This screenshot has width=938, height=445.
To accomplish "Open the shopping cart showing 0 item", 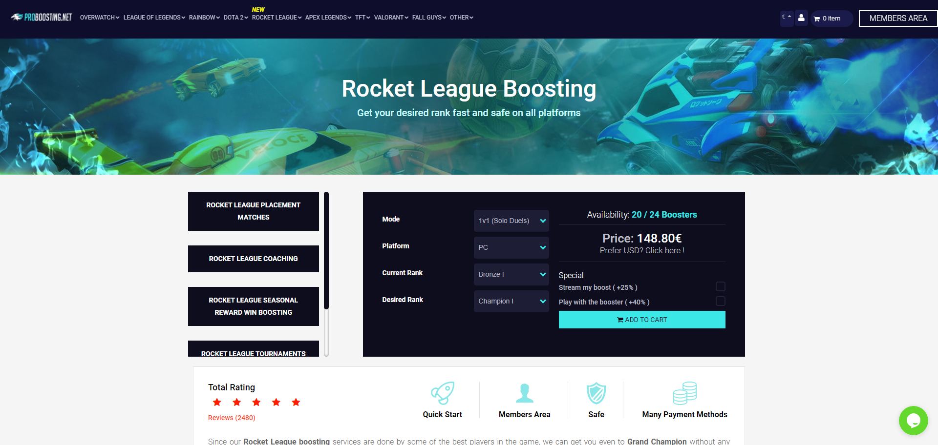I will [832, 19].
